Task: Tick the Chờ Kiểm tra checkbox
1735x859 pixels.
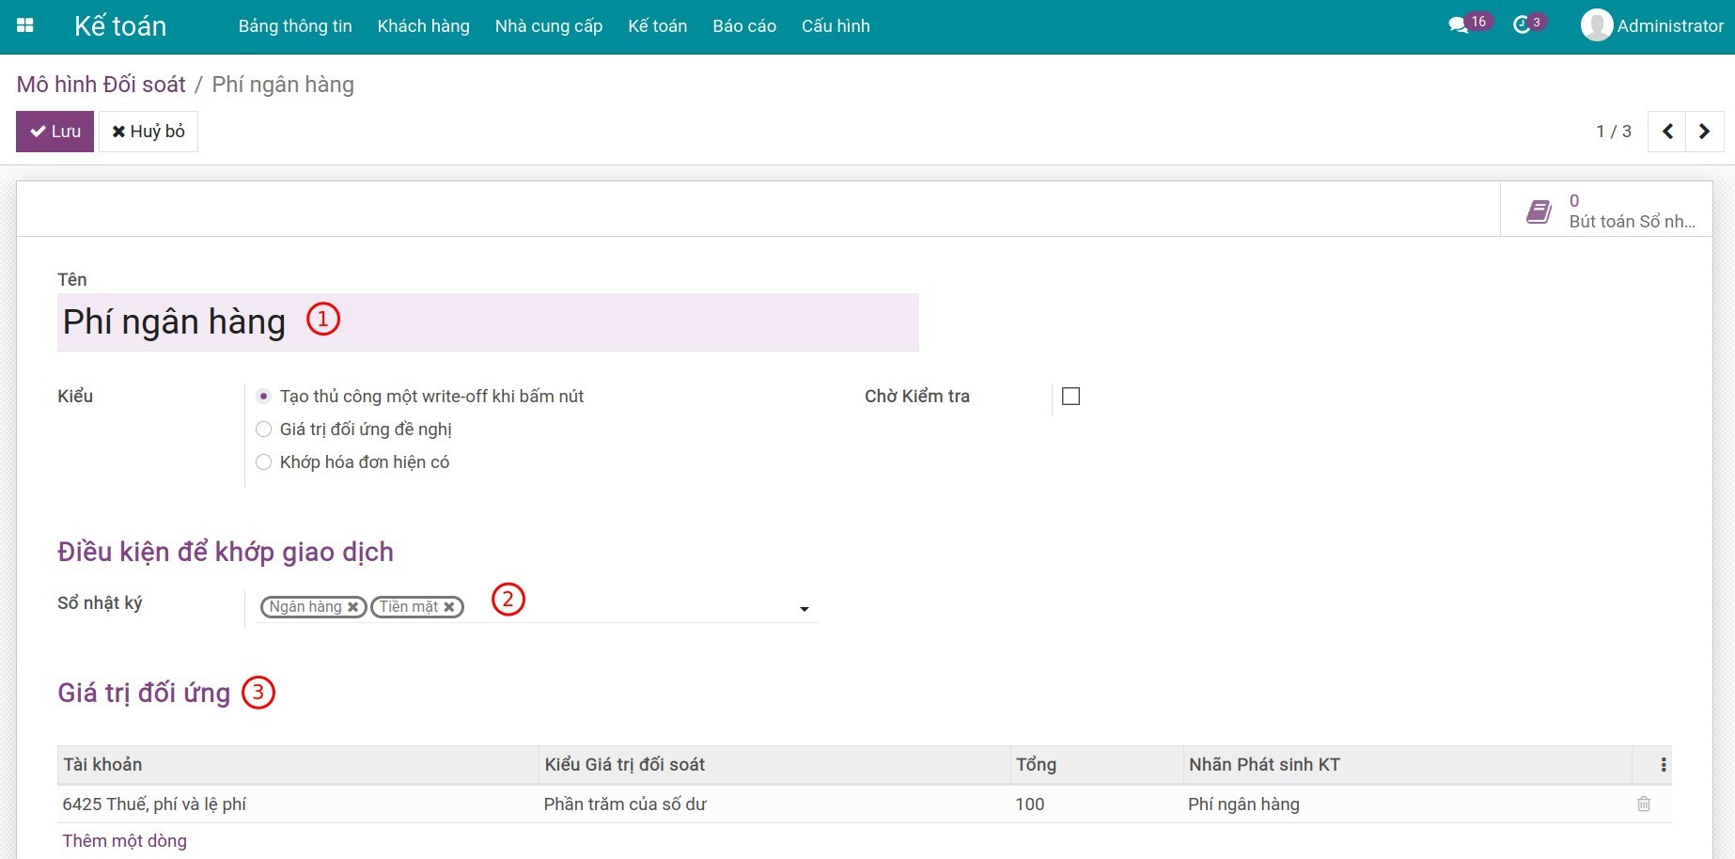Action: [1071, 397]
